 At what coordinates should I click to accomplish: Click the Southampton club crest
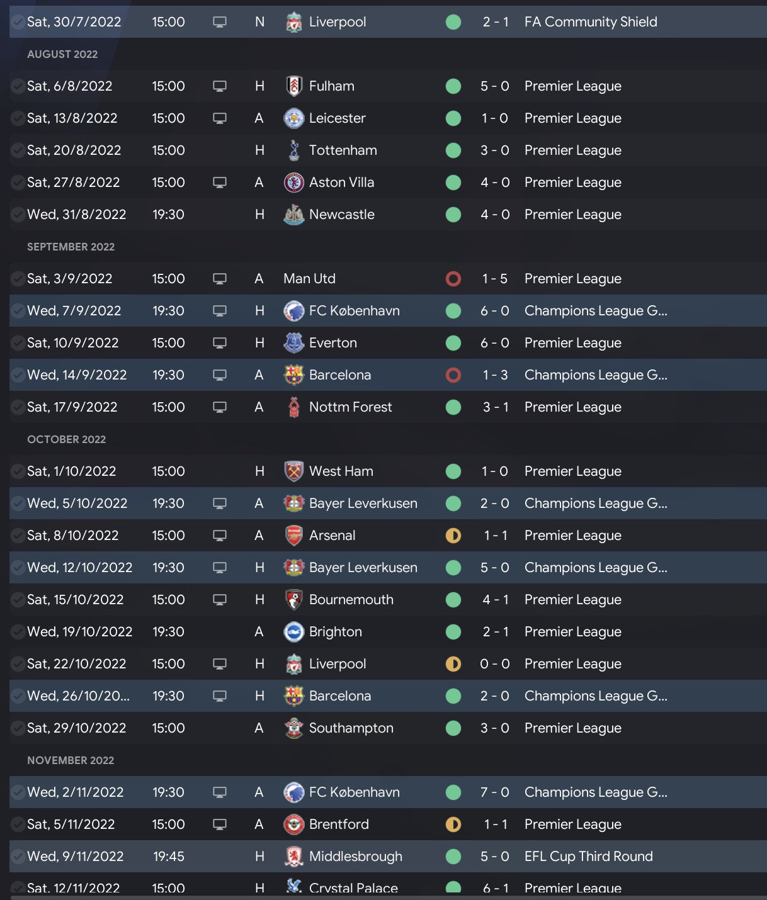(x=293, y=728)
